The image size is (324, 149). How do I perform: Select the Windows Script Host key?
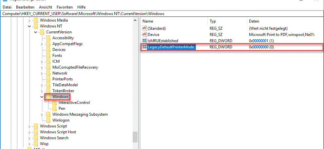click(58, 132)
